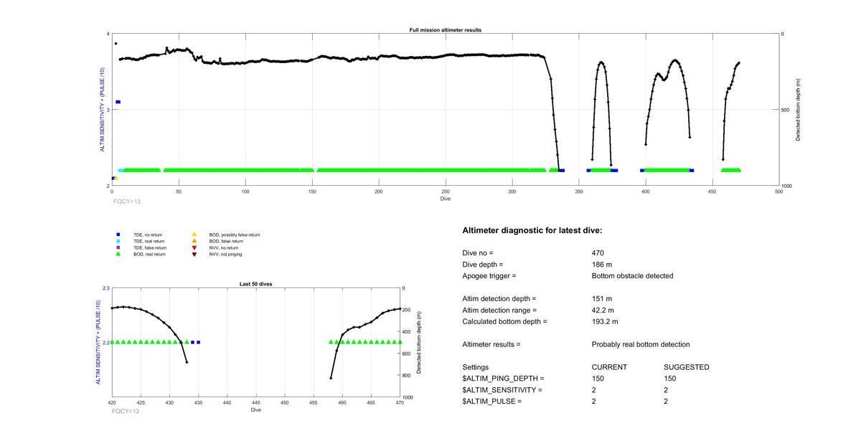This screenshot has width=861, height=446.
Task: Click the 'Apogee trigger =' label
Action: pyautogui.click(x=489, y=276)
